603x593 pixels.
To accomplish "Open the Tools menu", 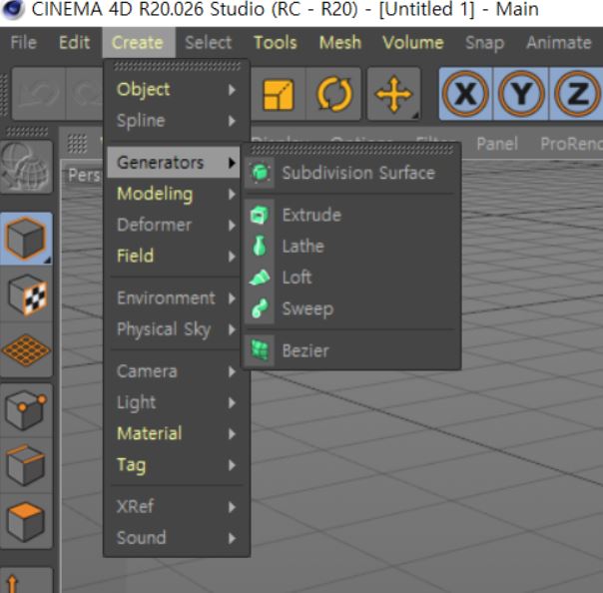I will coord(276,42).
